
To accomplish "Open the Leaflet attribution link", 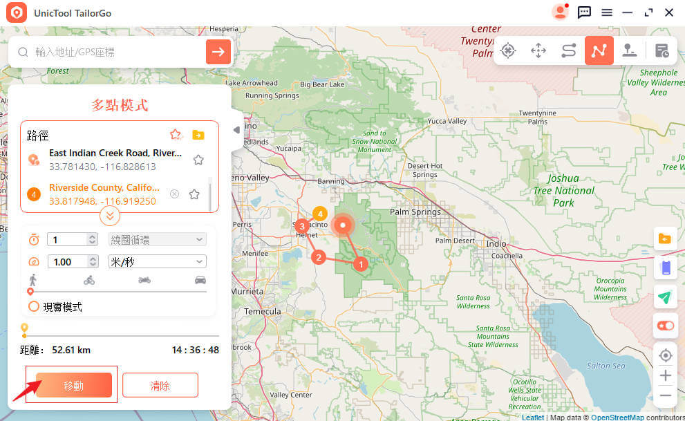I will pyautogui.click(x=532, y=418).
